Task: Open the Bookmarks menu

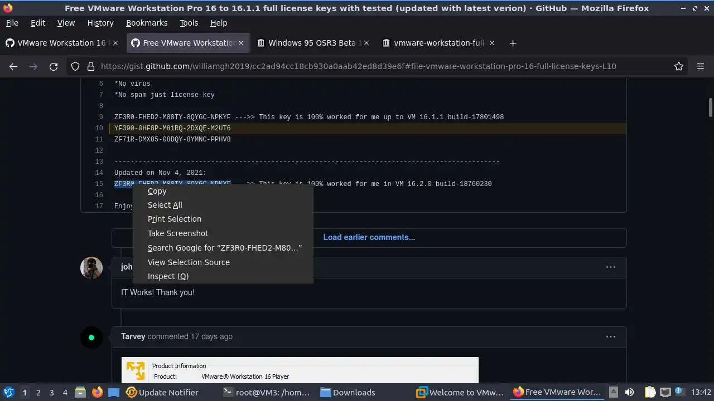Action: click(x=147, y=23)
